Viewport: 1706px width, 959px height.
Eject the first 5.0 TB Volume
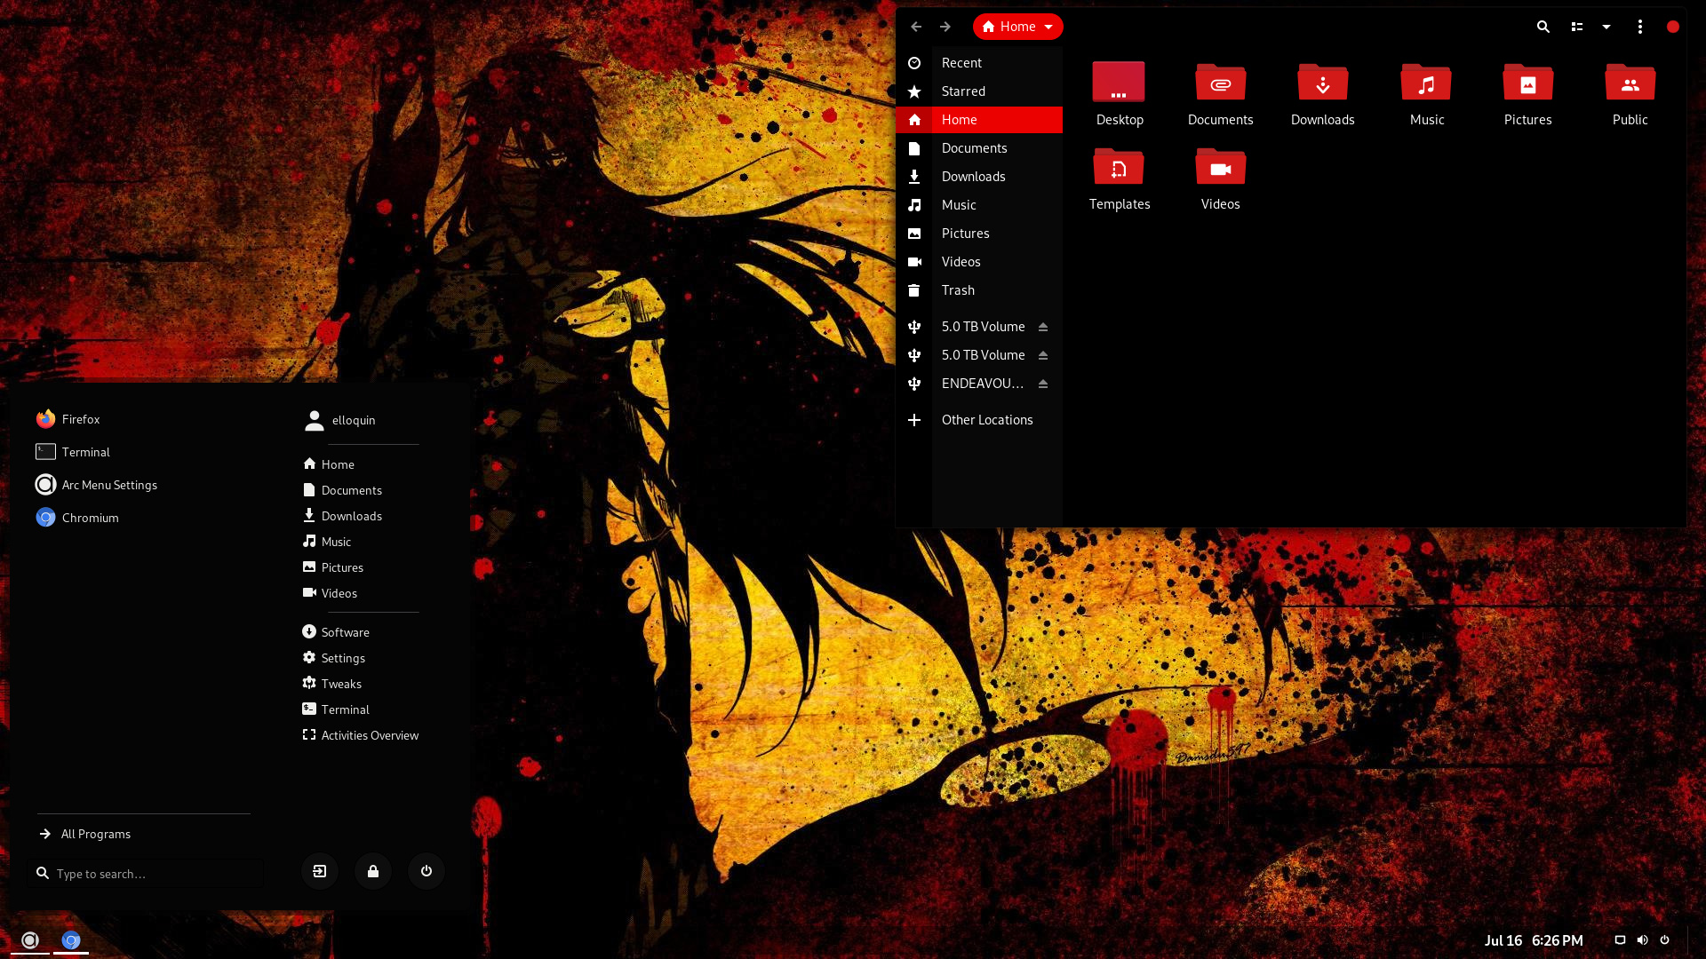pos(1043,327)
